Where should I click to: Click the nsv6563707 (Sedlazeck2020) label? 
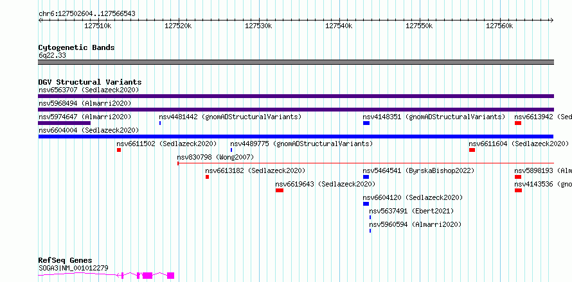(x=89, y=90)
